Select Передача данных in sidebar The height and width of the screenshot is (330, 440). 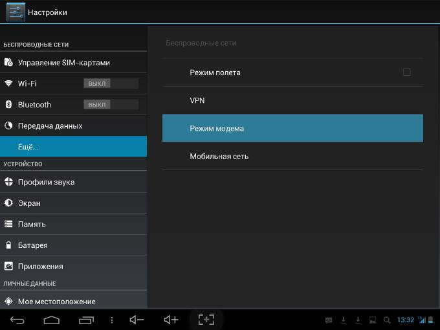point(73,126)
